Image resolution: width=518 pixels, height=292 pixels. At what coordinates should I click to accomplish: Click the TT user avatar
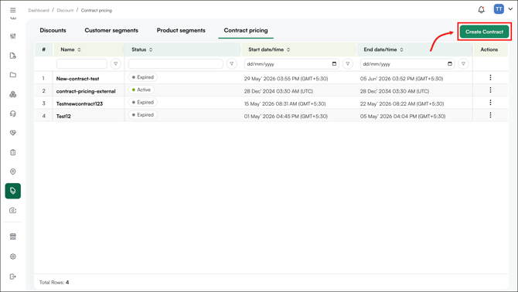click(x=499, y=9)
